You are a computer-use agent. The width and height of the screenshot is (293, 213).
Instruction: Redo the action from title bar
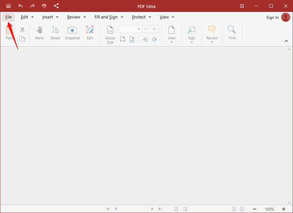click(x=32, y=6)
